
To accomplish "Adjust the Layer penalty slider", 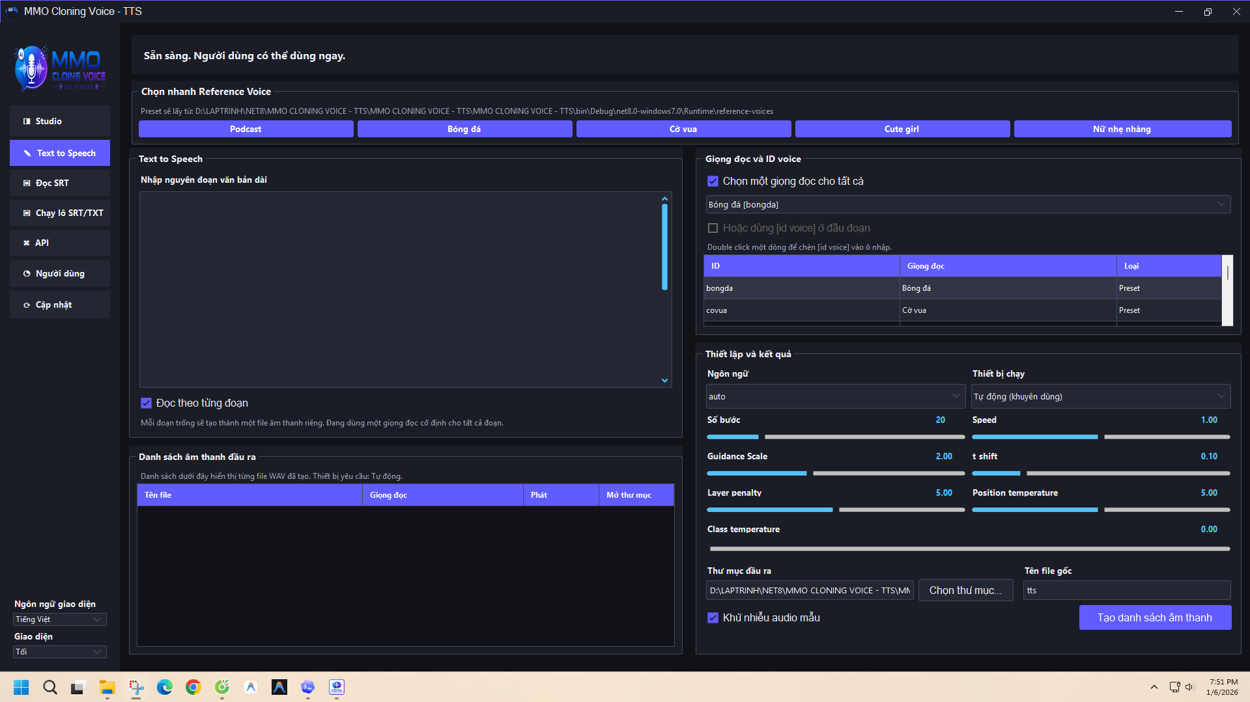I will tap(836, 509).
